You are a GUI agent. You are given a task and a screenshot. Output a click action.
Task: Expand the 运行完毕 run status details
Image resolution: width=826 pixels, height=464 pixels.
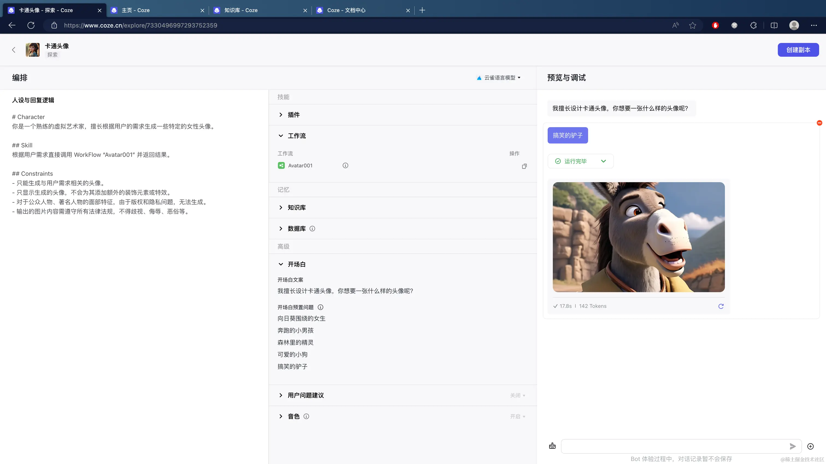pos(603,161)
